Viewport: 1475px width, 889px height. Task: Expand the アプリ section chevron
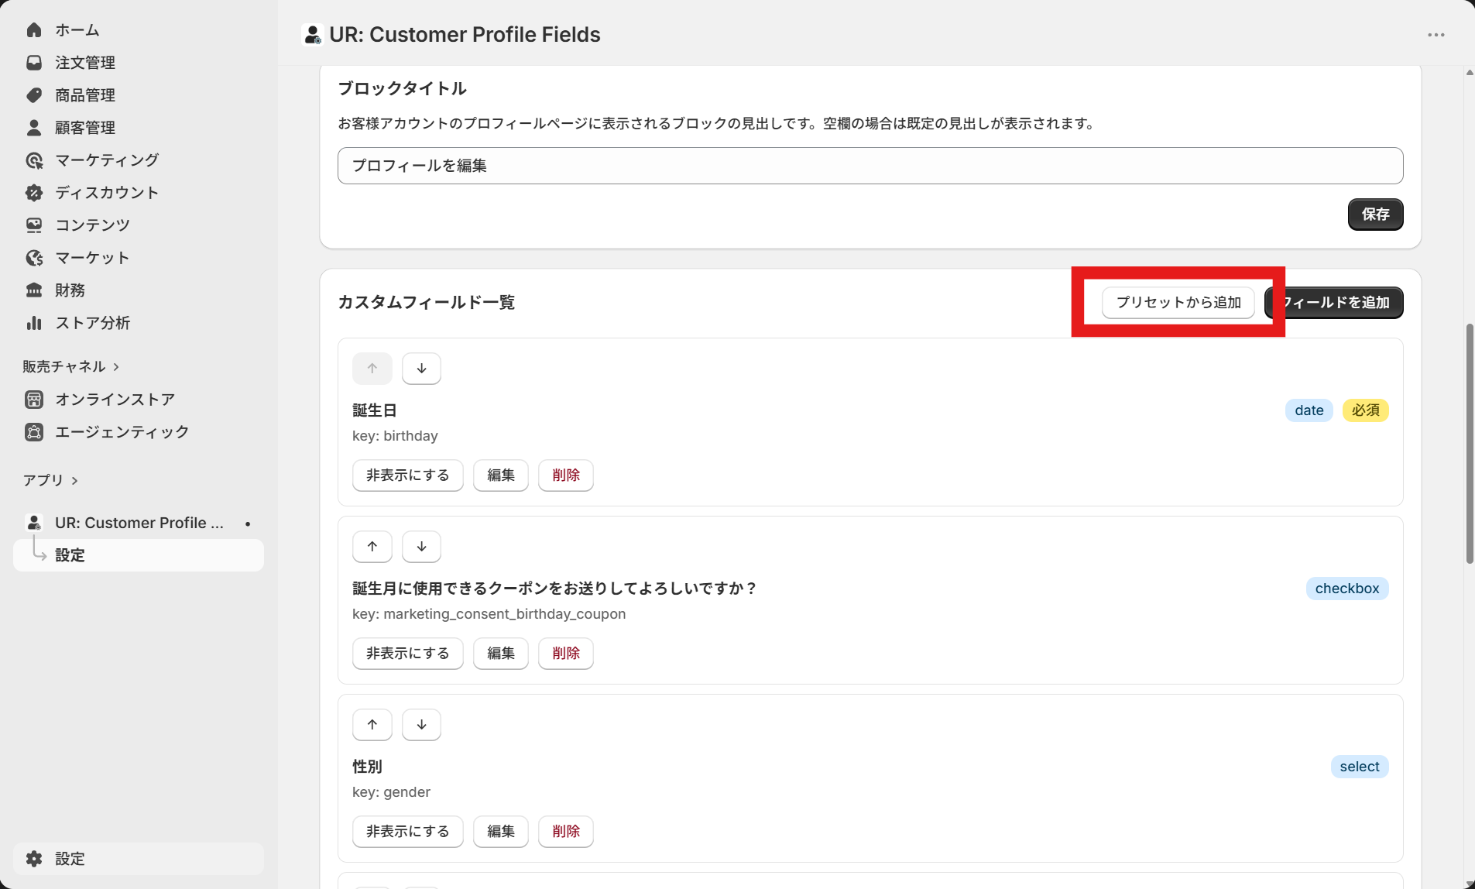pos(74,481)
